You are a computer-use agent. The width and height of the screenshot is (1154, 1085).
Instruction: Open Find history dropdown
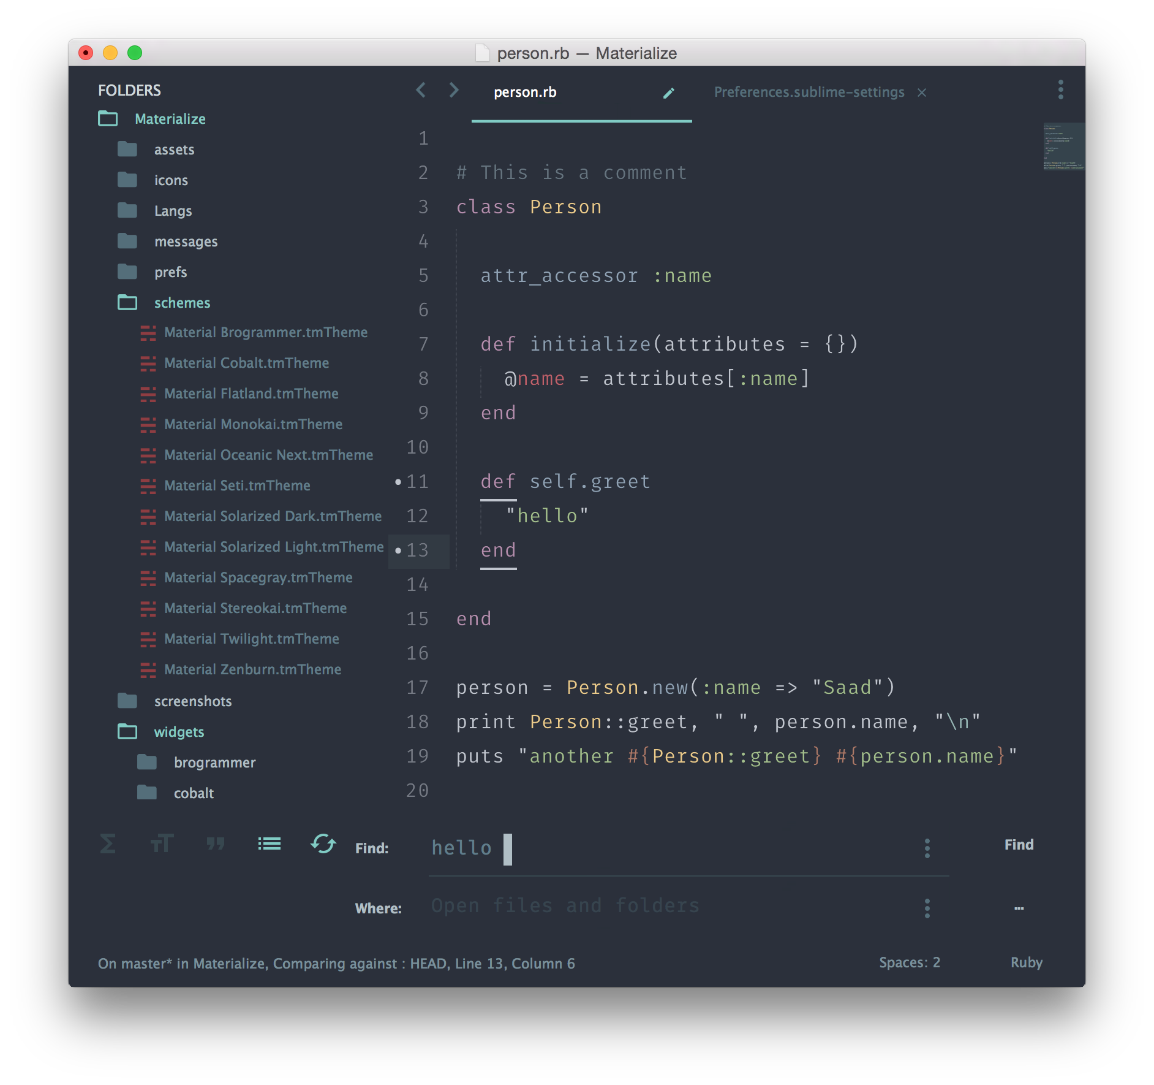pos(927,848)
